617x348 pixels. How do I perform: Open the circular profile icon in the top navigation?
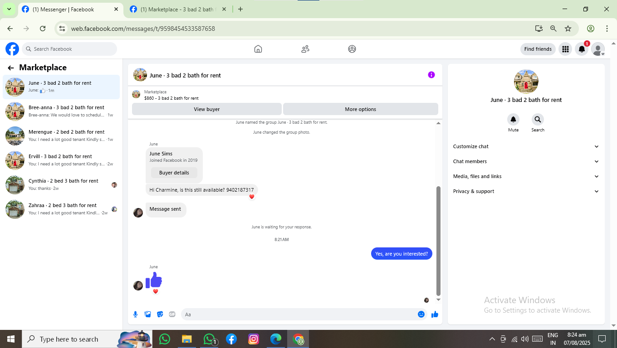coord(352,49)
